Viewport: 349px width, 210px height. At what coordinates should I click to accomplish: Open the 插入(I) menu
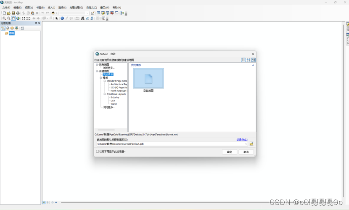click(x=51, y=8)
